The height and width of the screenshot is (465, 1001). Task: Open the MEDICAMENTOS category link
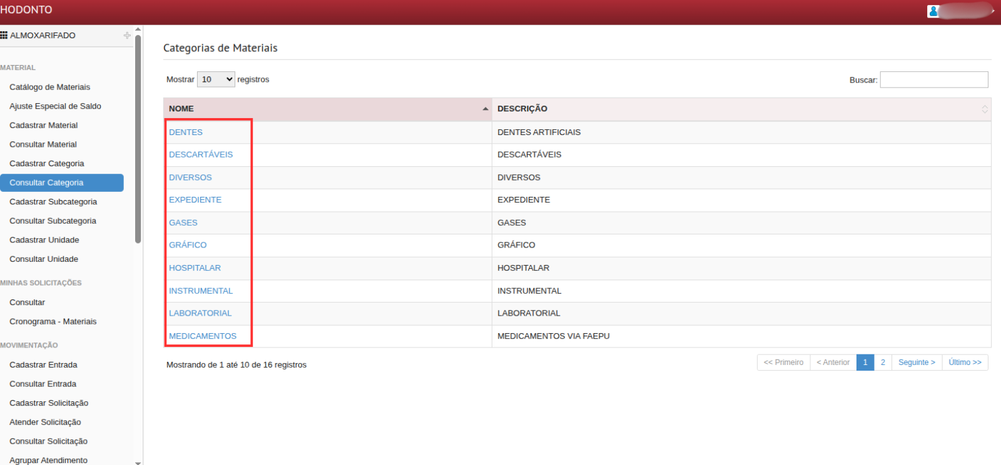coord(203,336)
